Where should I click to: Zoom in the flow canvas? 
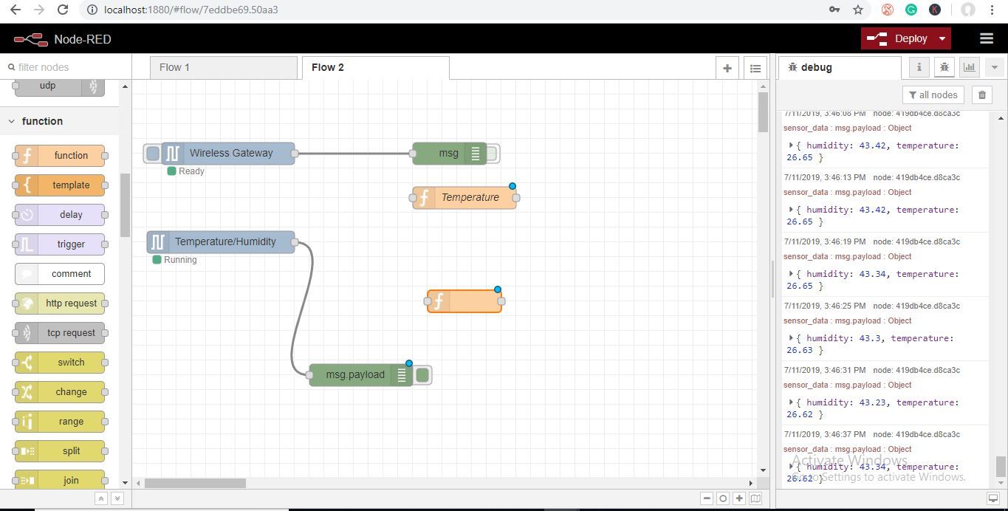click(x=739, y=498)
